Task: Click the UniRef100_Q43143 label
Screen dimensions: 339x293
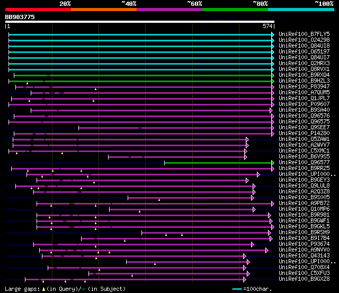Action: [x=304, y=256]
